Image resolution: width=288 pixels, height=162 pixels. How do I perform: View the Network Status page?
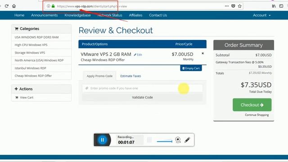tap(110, 15)
